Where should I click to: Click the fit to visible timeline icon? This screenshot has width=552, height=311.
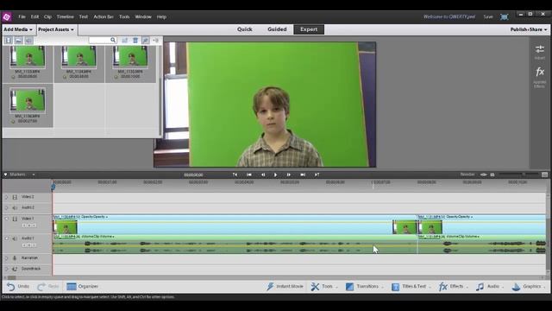pyautogui.click(x=483, y=175)
